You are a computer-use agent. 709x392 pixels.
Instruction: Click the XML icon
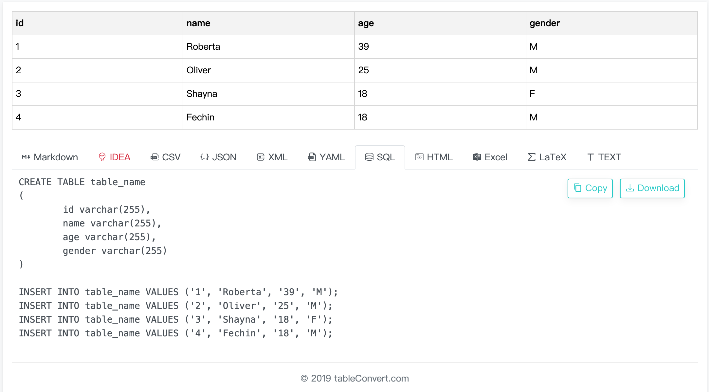click(260, 157)
